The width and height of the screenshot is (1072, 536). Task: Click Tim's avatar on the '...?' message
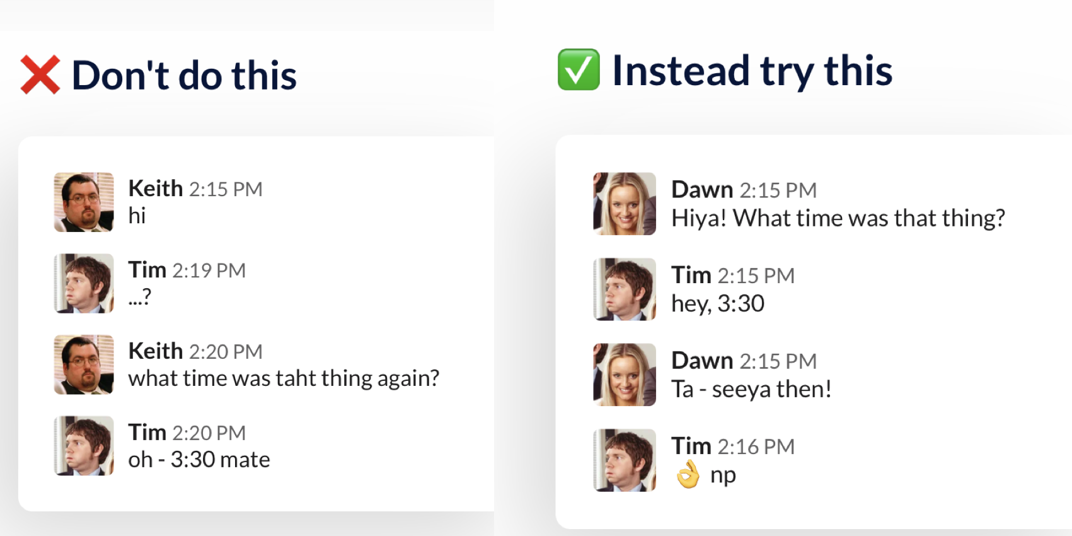[x=84, y=284]
